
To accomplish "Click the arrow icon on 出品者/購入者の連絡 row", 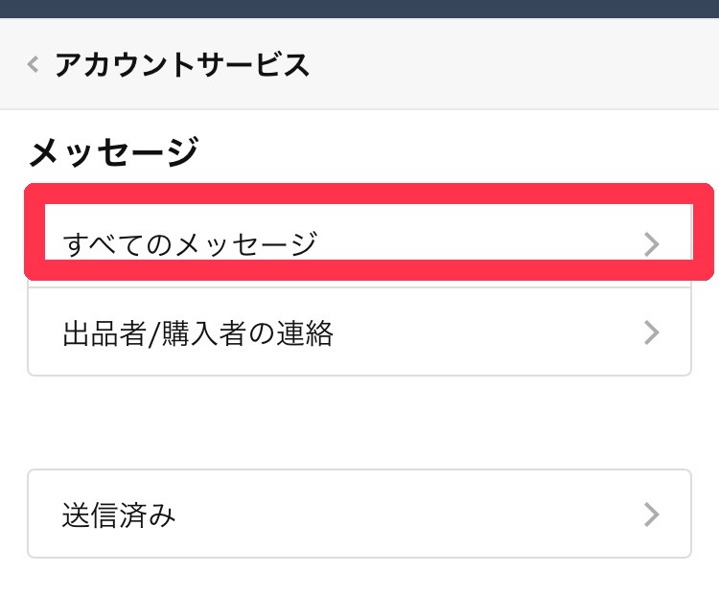I will 652,332.
